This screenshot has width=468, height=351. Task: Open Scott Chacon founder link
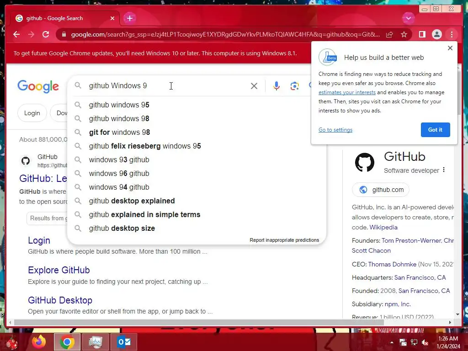click(x=371, y=251)
